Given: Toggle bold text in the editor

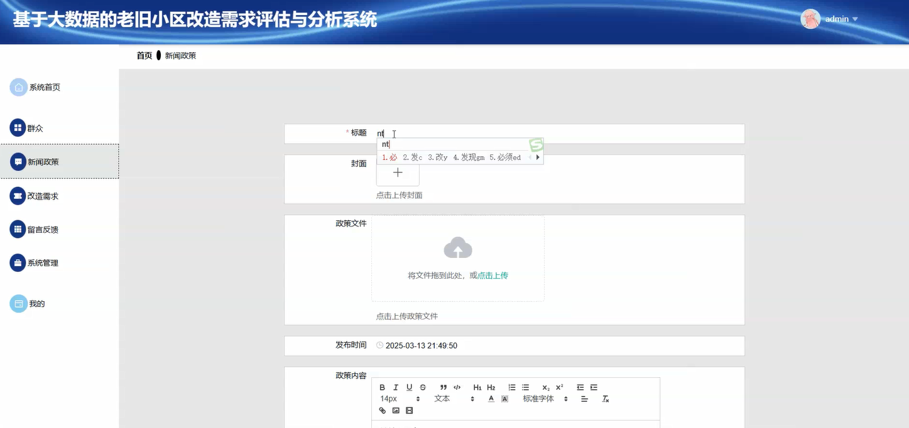Looking at the screenshot, I should (382, 387).
